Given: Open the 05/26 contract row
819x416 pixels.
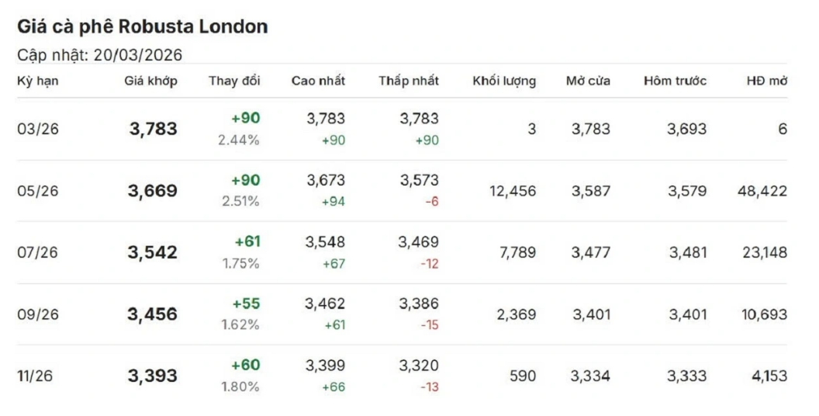Looking at the screenshot, I should 38,191.
